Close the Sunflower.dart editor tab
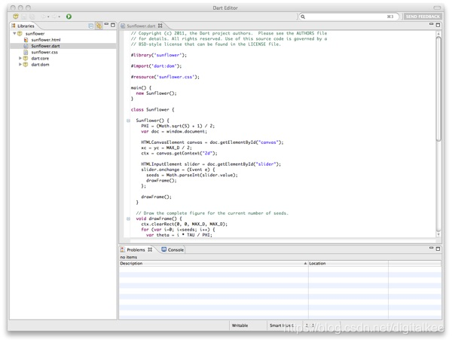Screen dimensions: 452x342 pyautogui.click(x=160, y=26)
